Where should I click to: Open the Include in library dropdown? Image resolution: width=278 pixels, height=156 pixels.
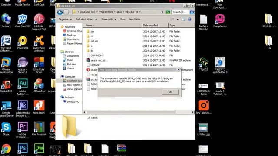pyautogui.click(x=86, y=19)
